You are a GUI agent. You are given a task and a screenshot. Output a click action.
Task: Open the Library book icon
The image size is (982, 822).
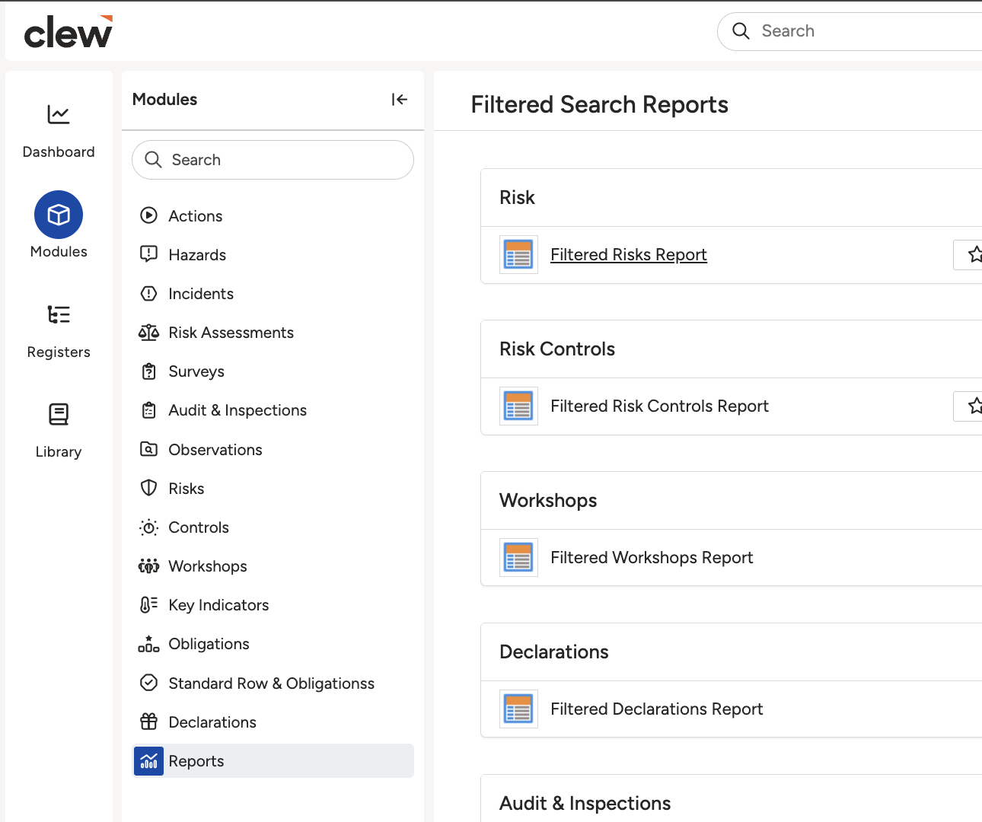click(59, 414)
